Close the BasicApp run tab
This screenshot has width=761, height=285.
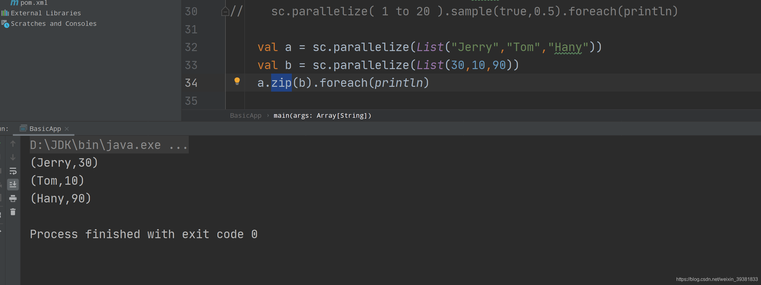(x=67, y=129)
